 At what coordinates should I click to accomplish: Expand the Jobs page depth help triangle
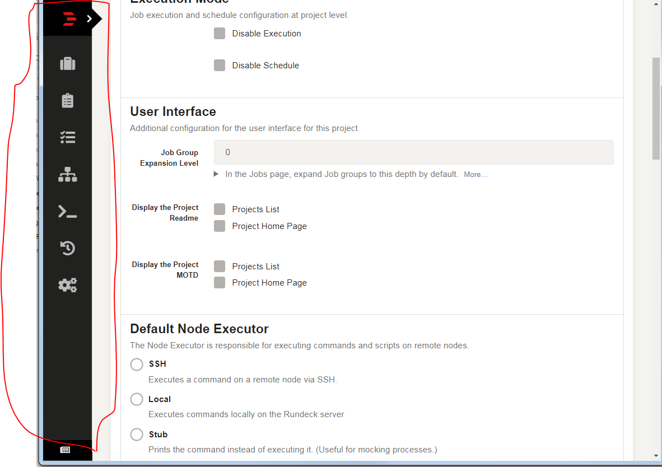(x=216, y=174)
